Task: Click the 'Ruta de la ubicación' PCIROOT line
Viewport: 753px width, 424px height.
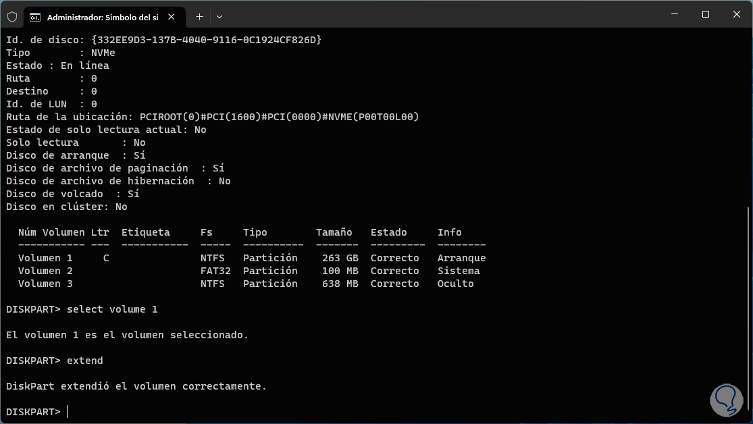Action: [x=212, y=117]
